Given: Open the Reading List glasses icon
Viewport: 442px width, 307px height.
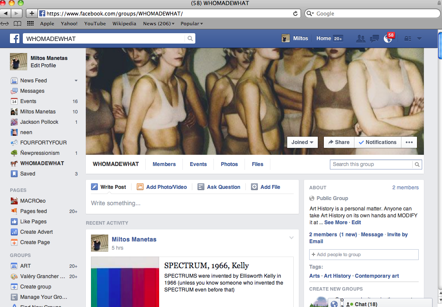Looking at the screenshot, I should point(4,24).
